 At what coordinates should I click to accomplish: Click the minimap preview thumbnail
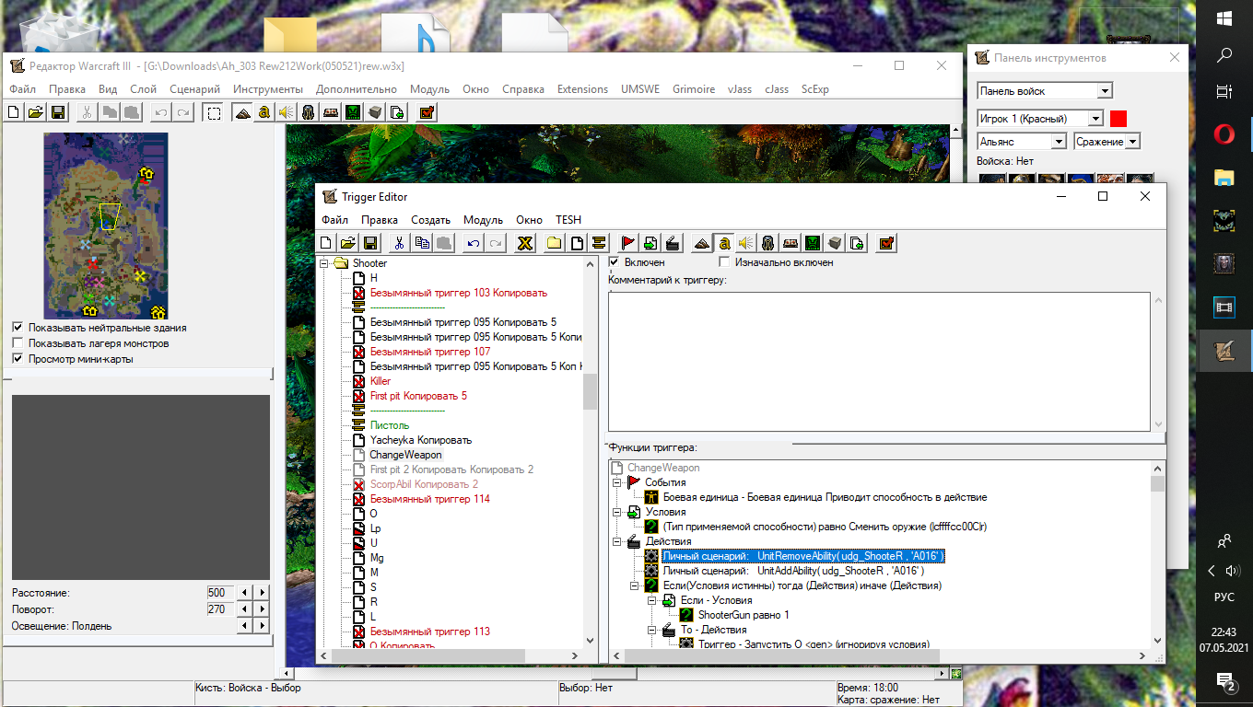coord(106,226)
